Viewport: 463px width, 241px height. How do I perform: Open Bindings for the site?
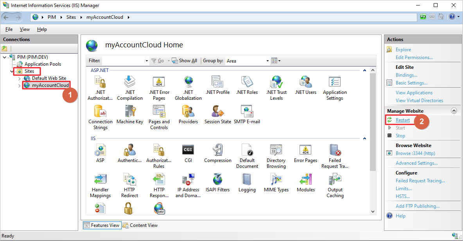click(406, 75)
